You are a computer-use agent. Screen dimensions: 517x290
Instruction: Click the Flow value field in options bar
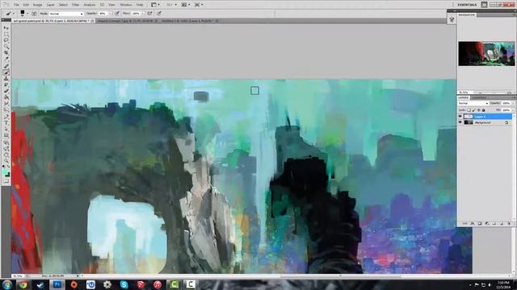click(x=136, y=14)
